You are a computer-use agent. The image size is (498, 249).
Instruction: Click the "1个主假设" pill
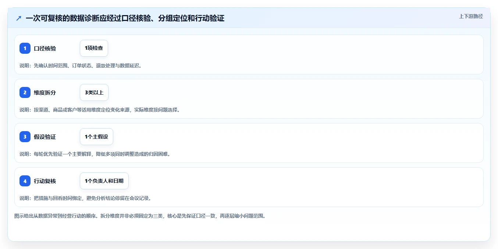point(96,137)
